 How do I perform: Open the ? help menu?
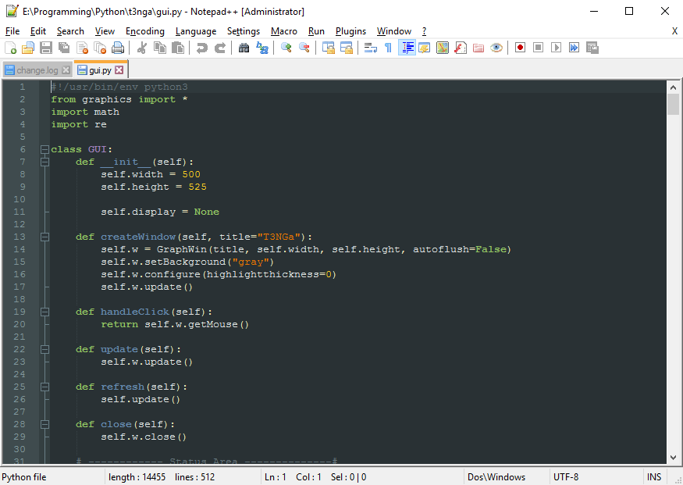[x=425, y=31]
